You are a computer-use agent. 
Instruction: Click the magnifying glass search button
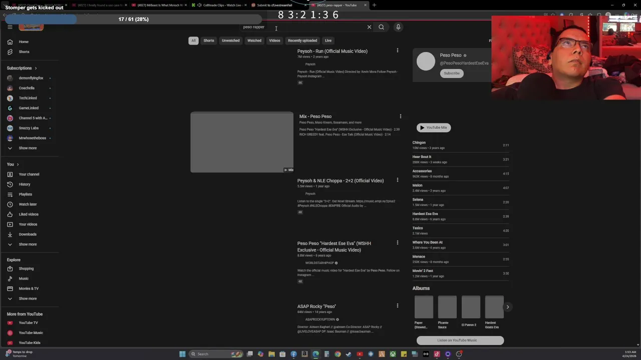click(381, 27)
